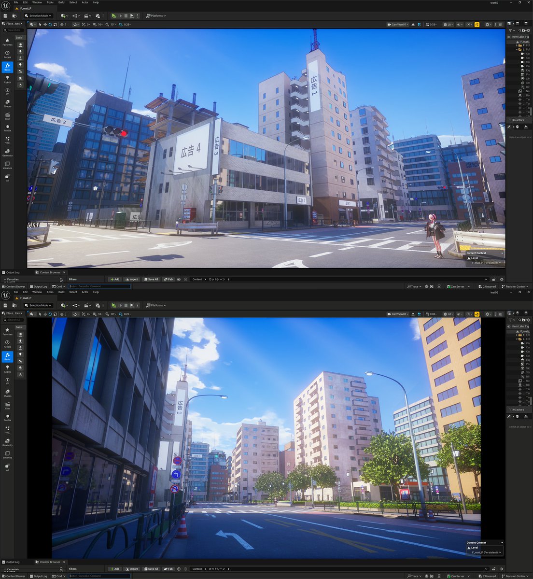Click Import button in top Content Browser
Screen dimensions: 533x579
(131, 280)
